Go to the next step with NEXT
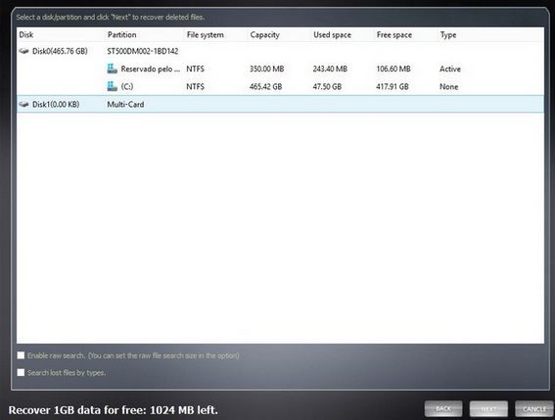The width and height of the screenshot is (555, 420). click(x=488, y=409)
